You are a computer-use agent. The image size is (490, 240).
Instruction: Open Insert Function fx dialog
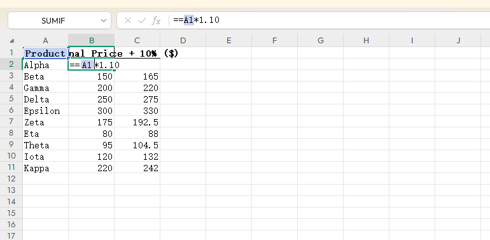[x=156, y=20]
